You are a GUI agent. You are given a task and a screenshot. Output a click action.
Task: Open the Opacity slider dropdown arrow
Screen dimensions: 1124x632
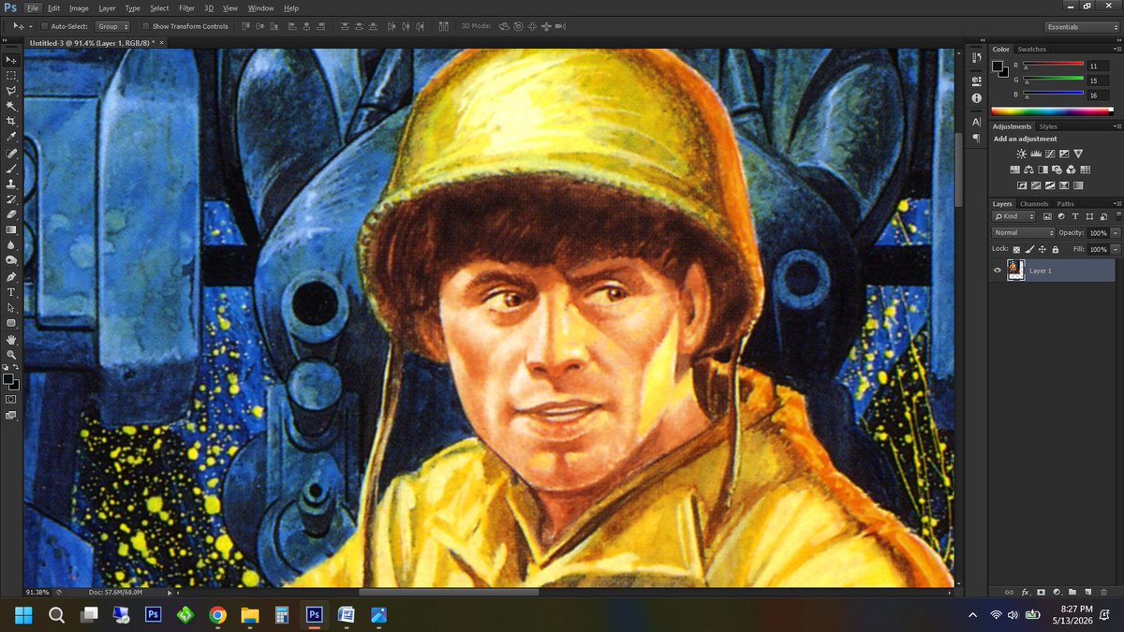tap(1115, 232)
